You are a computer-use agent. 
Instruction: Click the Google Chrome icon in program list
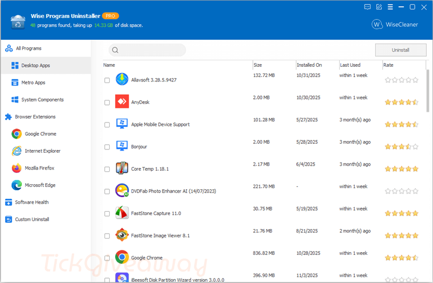(x=122, y=257)
